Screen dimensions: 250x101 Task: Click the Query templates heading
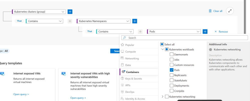click(11, 63)
